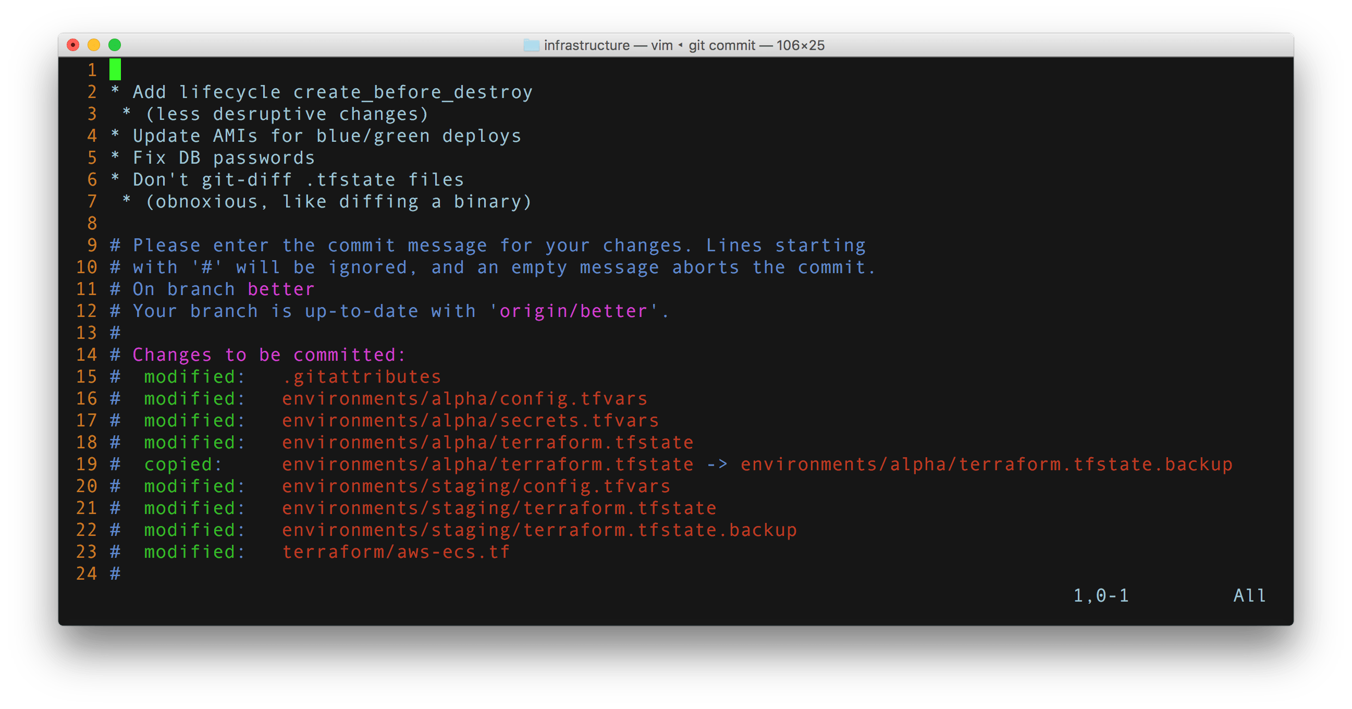
Task: Click the red close window button
Action: pyautogui.click(x=73, y=45)
